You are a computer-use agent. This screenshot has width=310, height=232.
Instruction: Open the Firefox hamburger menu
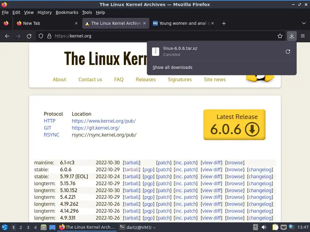pyautogui.click(x=302, y=36)
